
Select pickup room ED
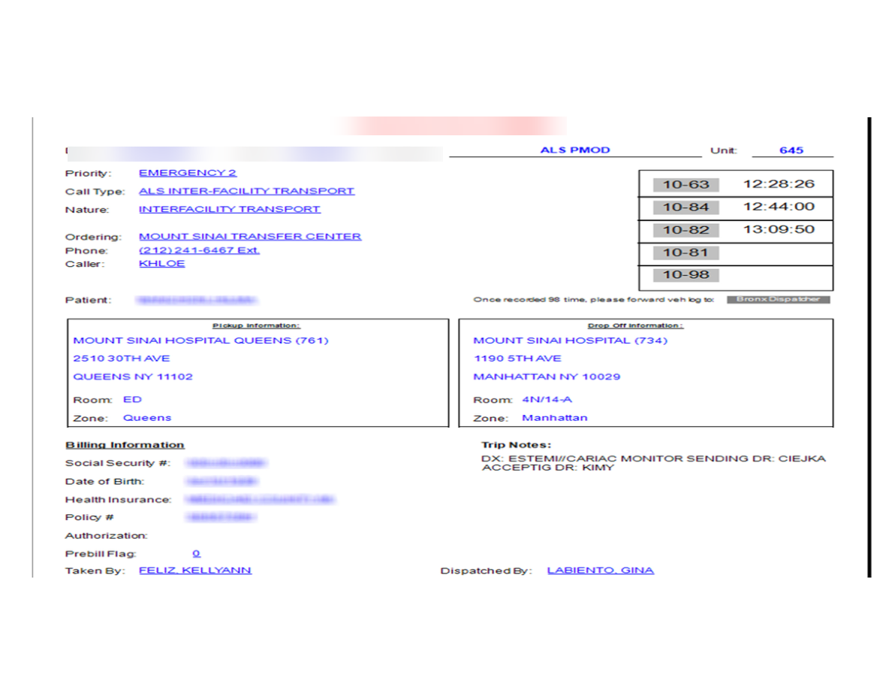pos(132,400)
